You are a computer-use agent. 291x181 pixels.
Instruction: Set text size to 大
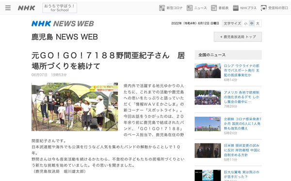258,24
